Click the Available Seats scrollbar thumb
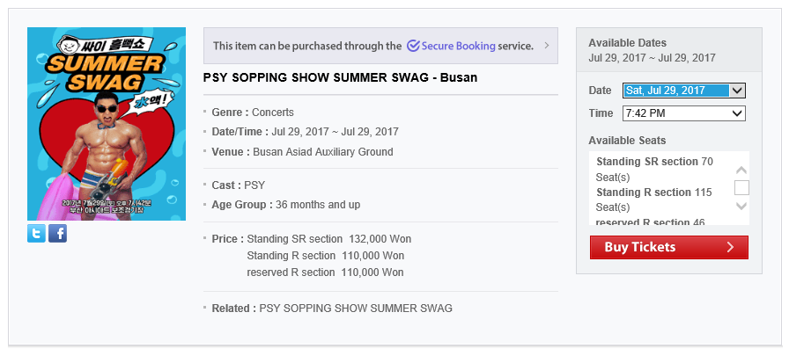This screenshot has width=789, height=356. coord(741,188)
